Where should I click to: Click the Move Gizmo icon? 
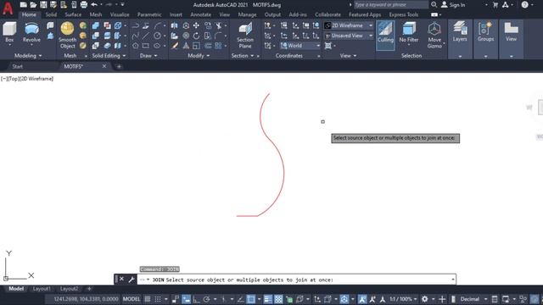(x=434, y=35)
